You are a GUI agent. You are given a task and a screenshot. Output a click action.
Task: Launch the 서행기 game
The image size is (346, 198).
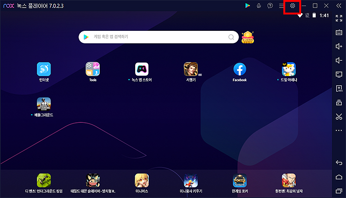click(191, 69)
